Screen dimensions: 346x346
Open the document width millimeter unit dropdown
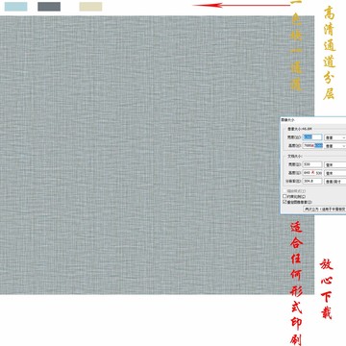(335, 164)
